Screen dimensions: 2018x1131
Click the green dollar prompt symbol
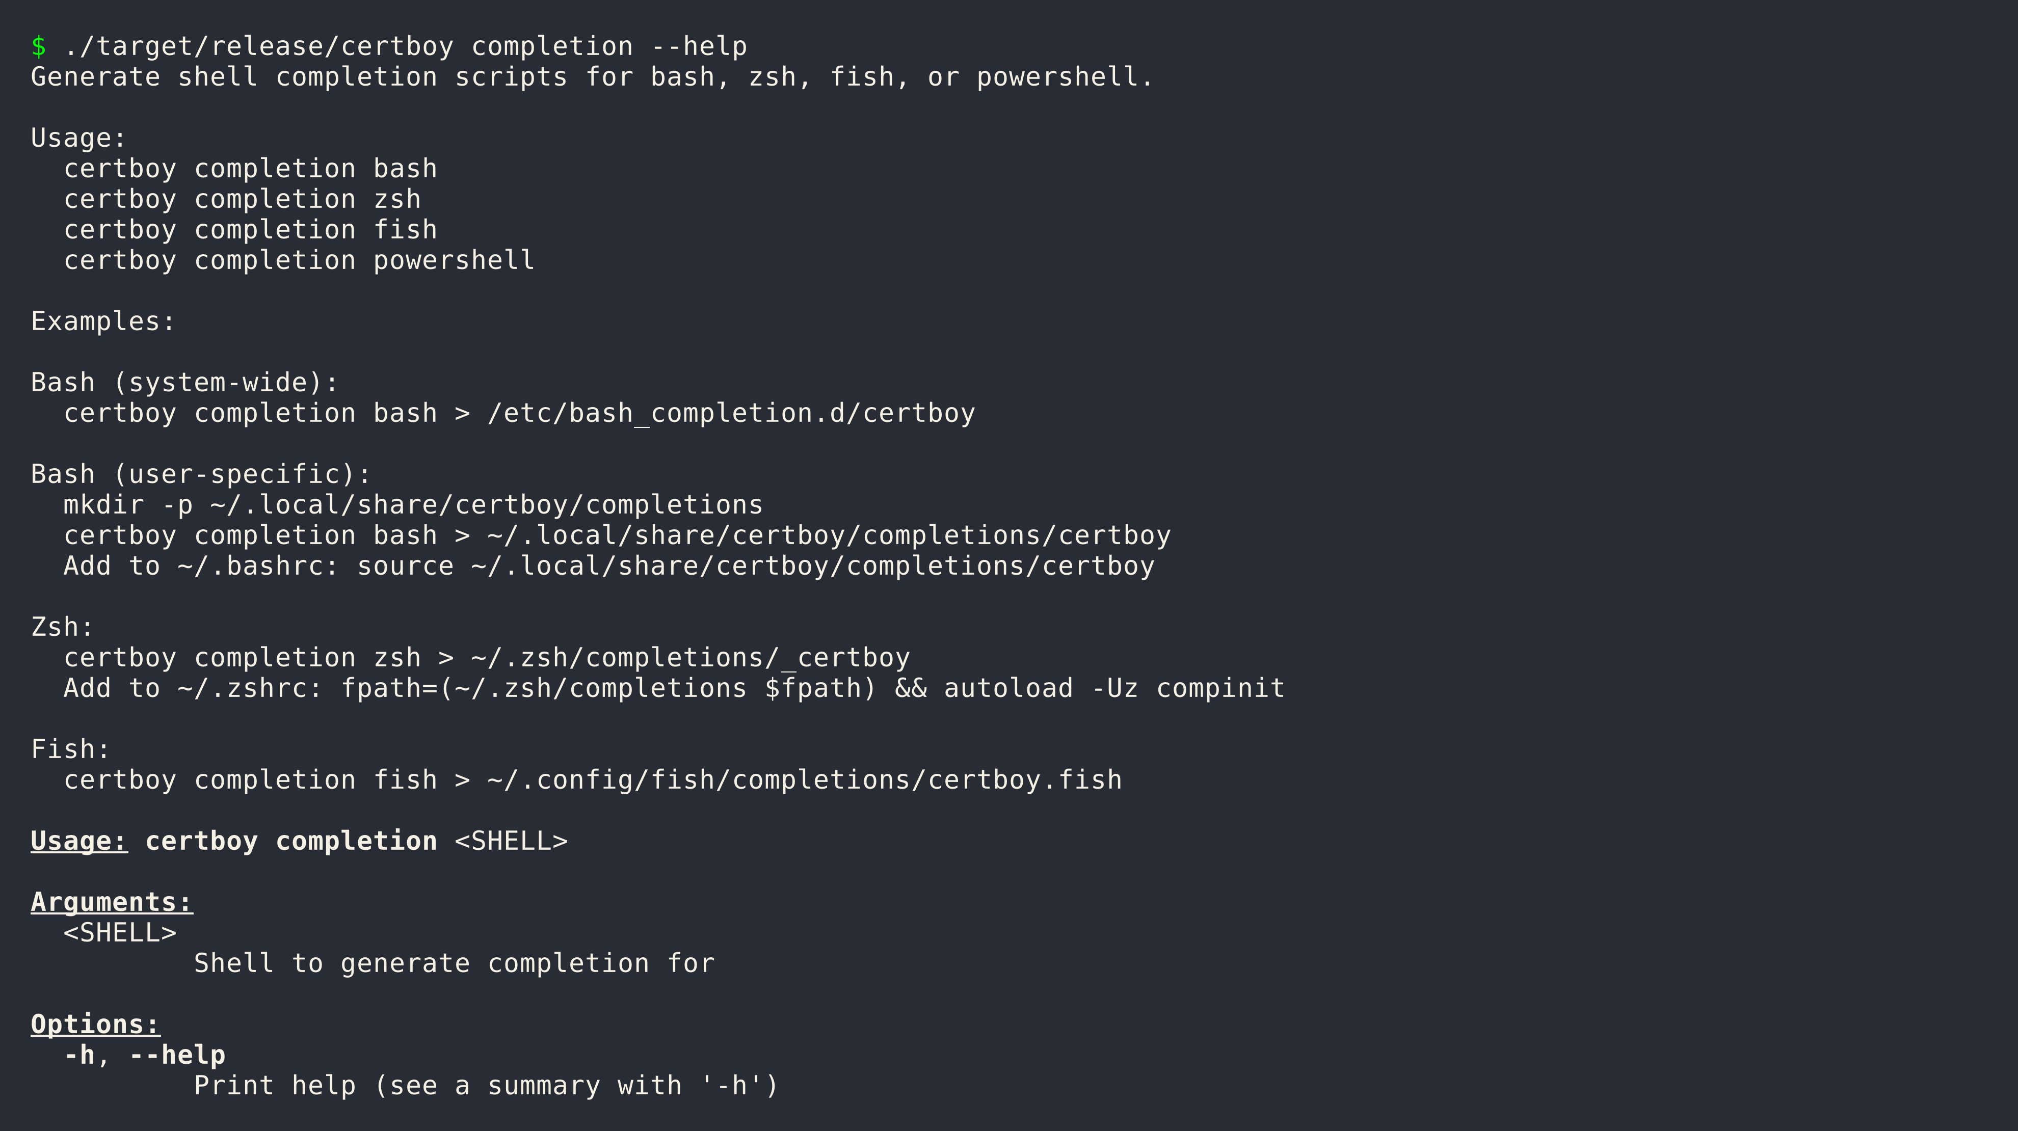38,47
